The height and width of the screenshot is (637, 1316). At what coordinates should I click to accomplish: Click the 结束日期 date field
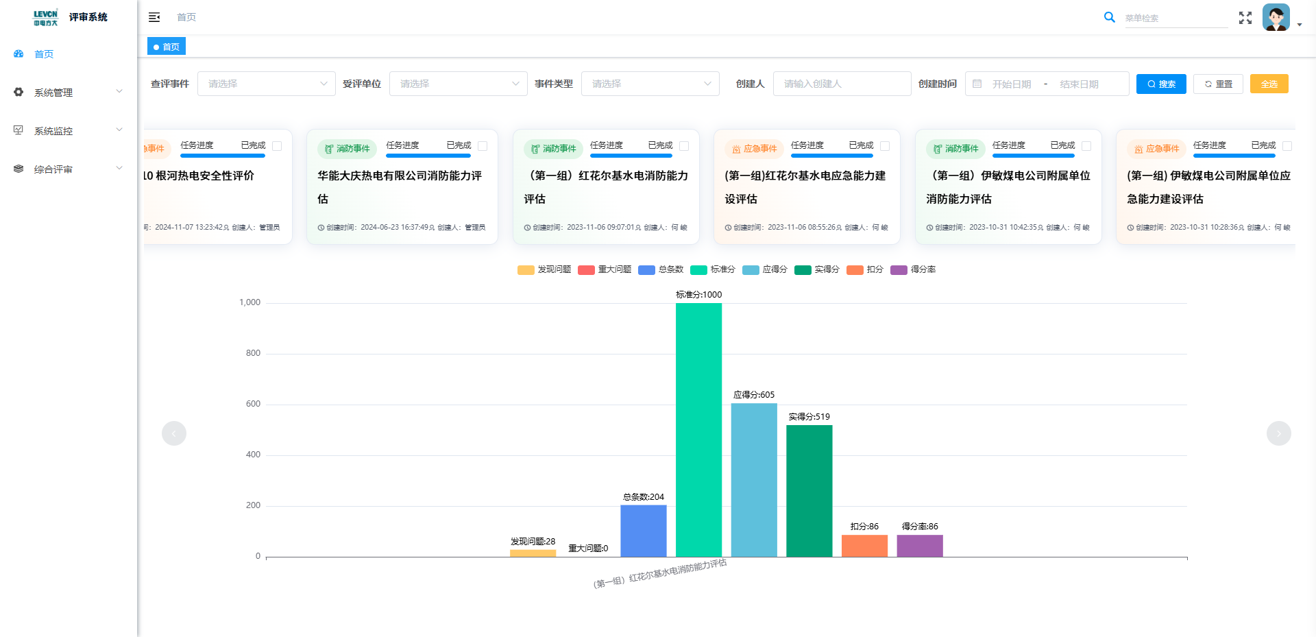pyautogui.click(x=1079, y=84)
